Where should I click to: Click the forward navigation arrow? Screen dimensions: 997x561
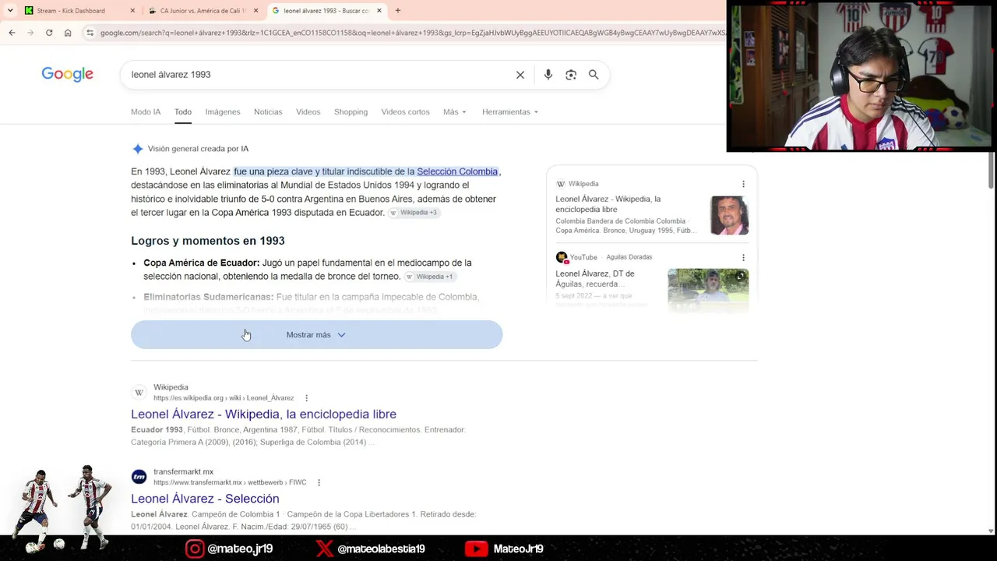[x=30, y=33]
